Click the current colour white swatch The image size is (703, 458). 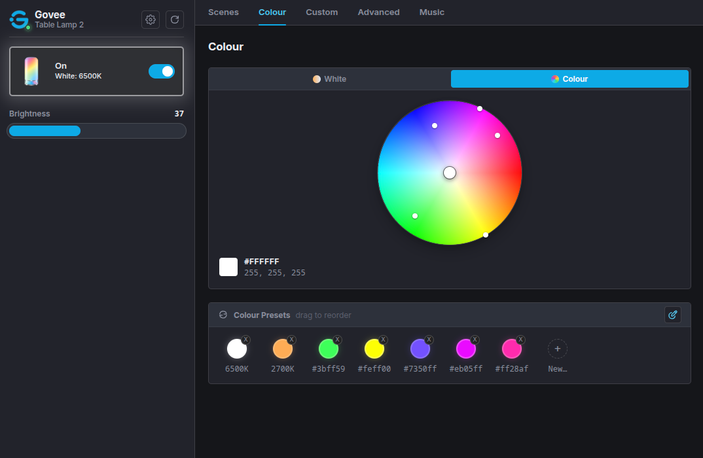click(x=228, y=267)
